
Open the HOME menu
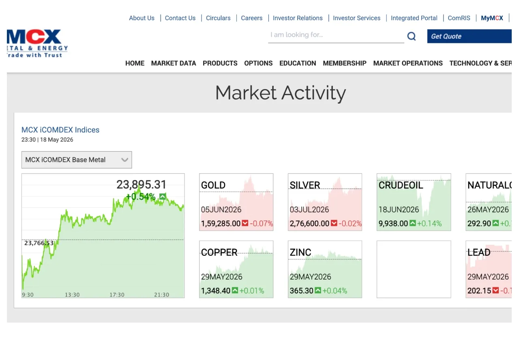point(135,63)
